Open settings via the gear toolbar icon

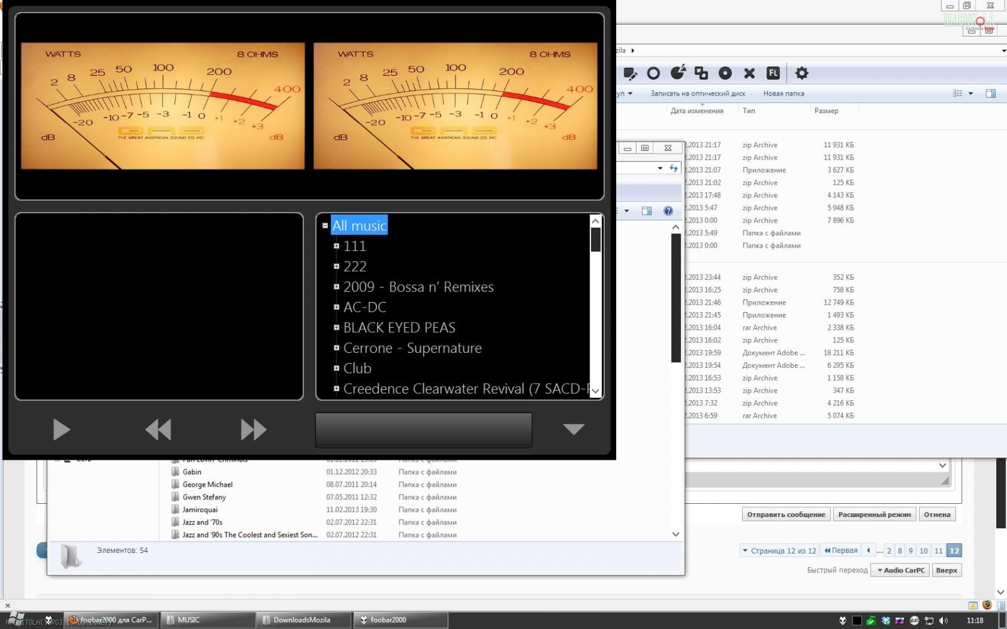pyautogui.click(x=801, y=73)
